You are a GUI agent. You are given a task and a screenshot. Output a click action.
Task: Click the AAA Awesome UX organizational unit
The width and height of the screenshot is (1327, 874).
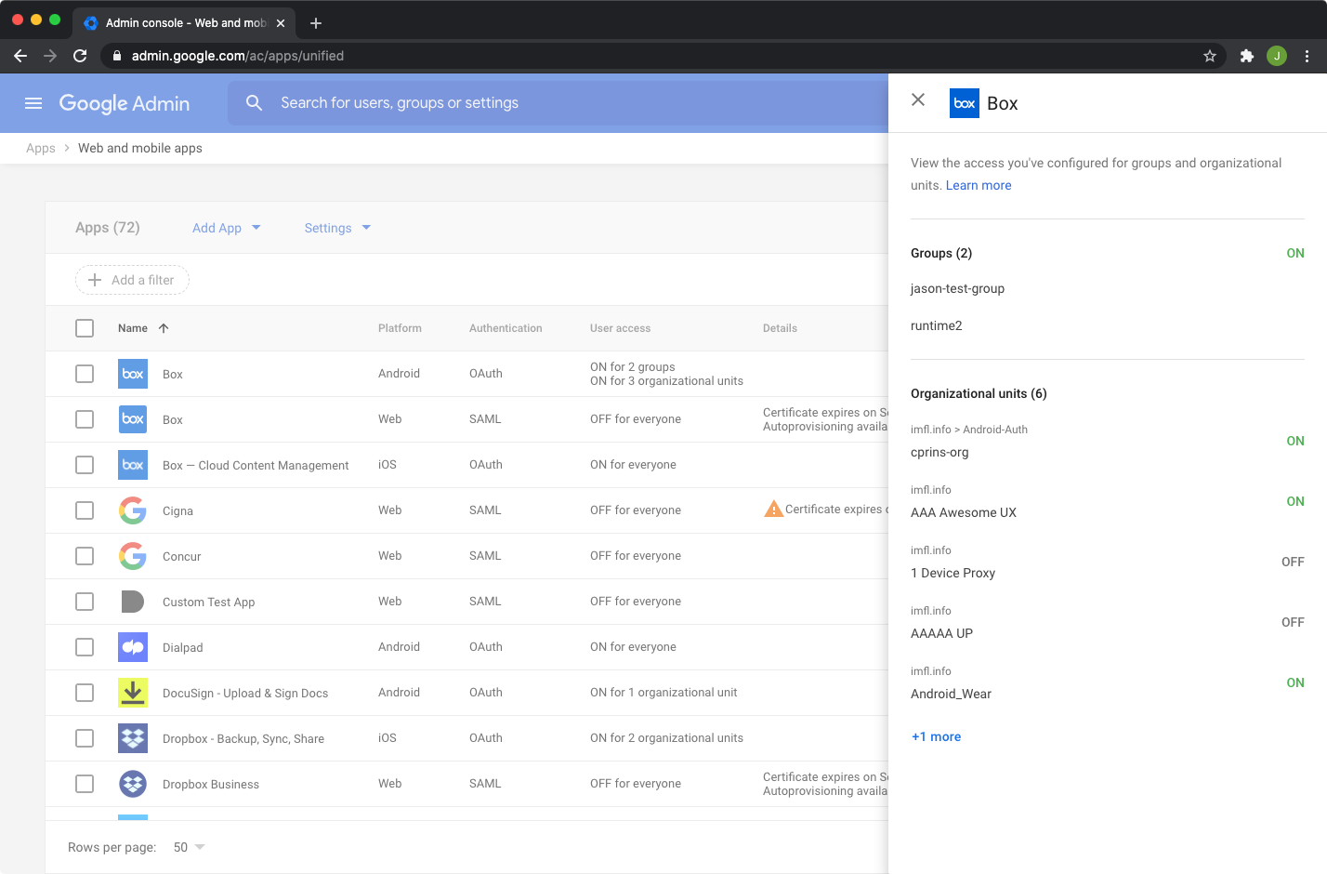[x=964, y=512]
